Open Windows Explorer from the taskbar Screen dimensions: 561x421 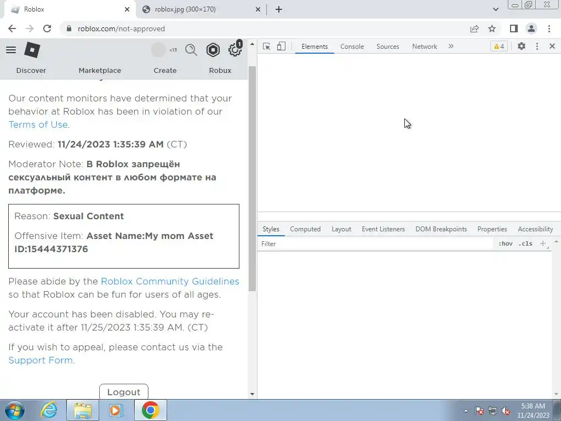83,410
